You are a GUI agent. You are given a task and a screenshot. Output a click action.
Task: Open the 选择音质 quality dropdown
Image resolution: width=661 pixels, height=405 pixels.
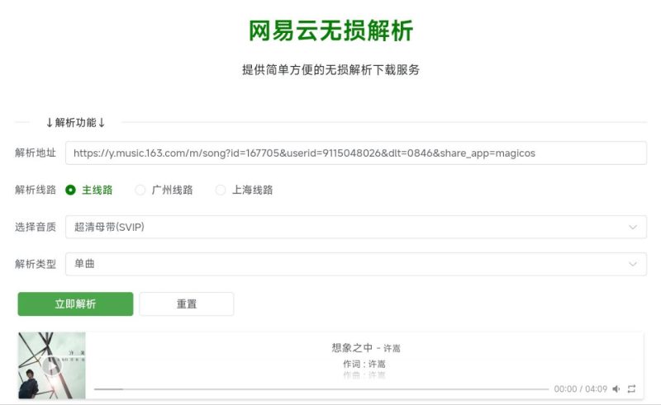pyautogui.click(x=356, y=227)
